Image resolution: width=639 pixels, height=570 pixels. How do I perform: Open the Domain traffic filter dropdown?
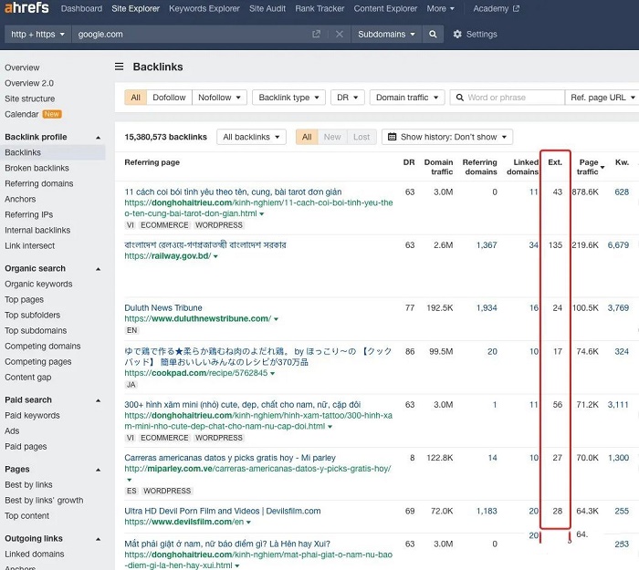click(407, 98)
